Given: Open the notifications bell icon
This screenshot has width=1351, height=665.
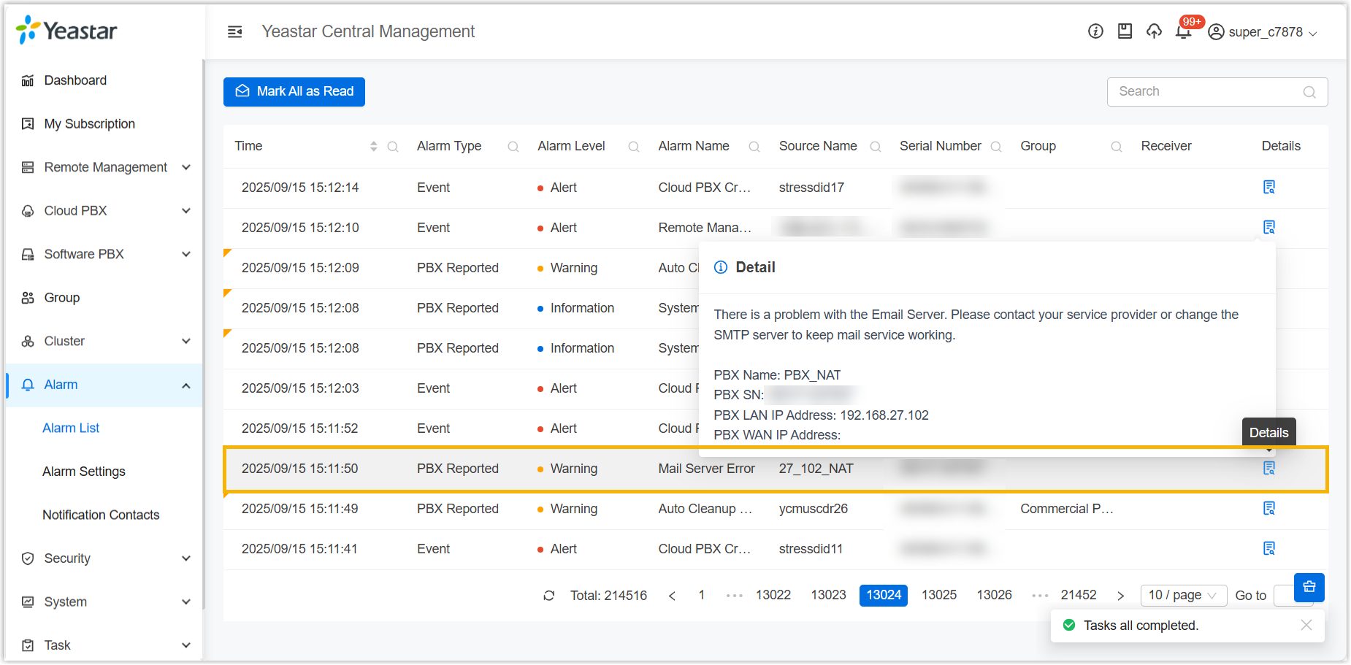Looking at the screenshot, I should 1183,31.
